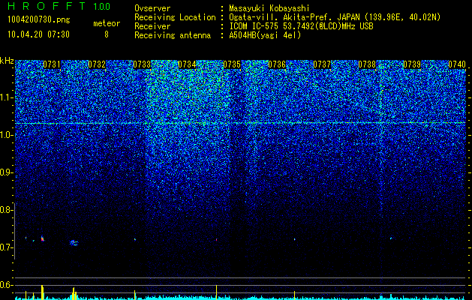Click the red meteor echo near 0731
The height and width of the screenshot is (300, 472).
click(43, 238)
